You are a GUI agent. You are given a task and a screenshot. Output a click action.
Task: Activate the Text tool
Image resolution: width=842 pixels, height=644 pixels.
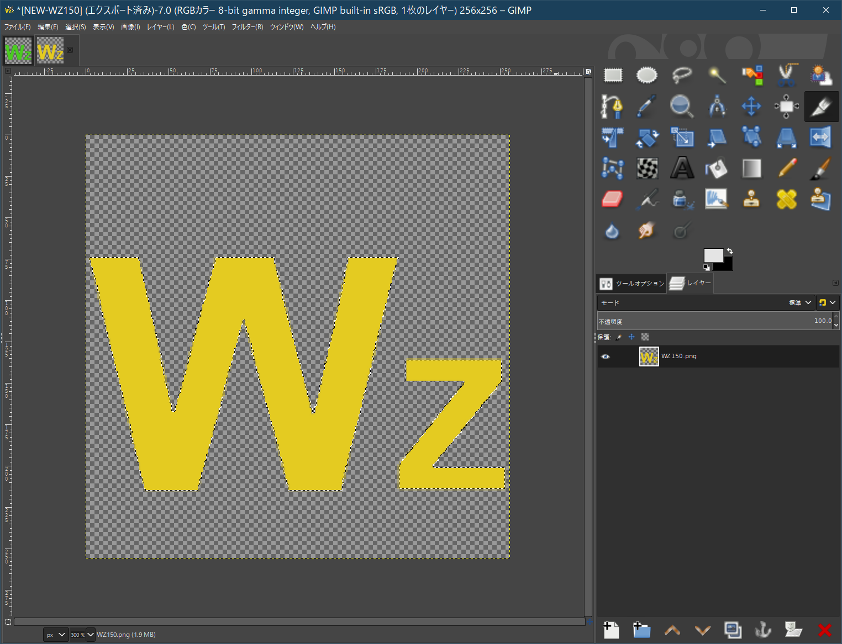point(682,168)
